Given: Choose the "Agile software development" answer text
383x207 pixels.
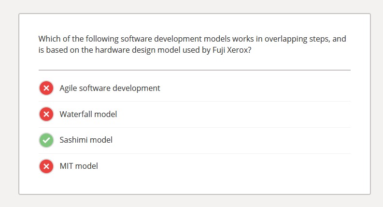Looking at the screenshot, I should coord(110,88).
